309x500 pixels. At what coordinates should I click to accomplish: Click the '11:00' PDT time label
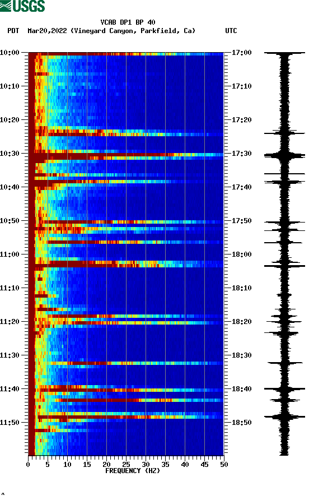[10, 254]
